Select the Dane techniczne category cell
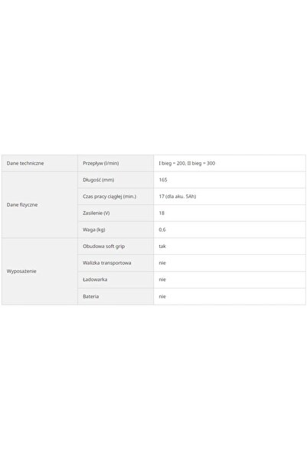The image size is (307, 460). point(40,163)
